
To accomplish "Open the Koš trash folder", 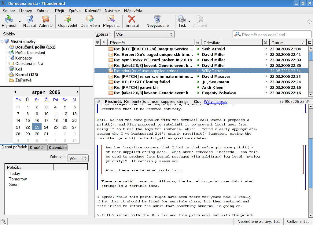I will (19, 69).
